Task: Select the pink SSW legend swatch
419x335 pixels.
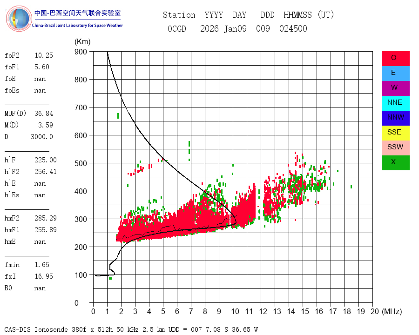Action: 395,148
